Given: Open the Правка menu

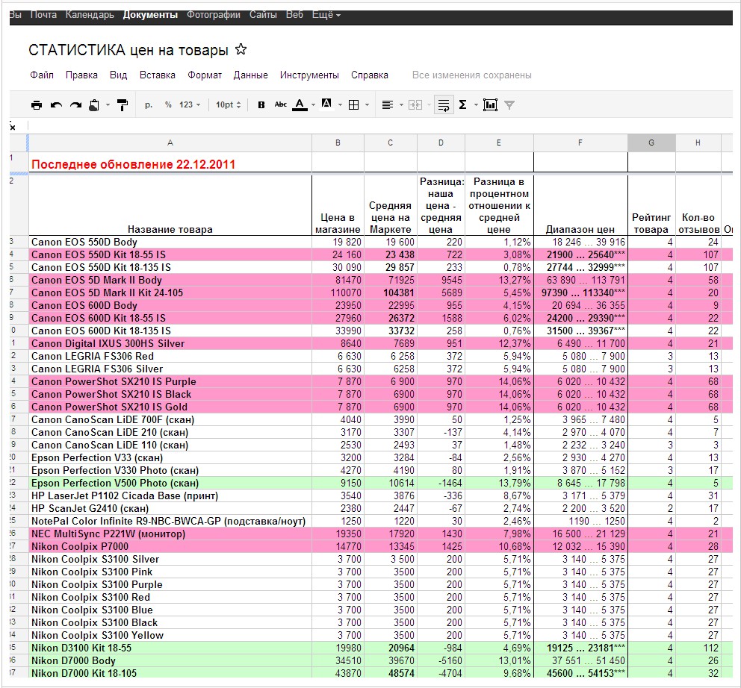Looking at the screenshot, I should 81,75.
